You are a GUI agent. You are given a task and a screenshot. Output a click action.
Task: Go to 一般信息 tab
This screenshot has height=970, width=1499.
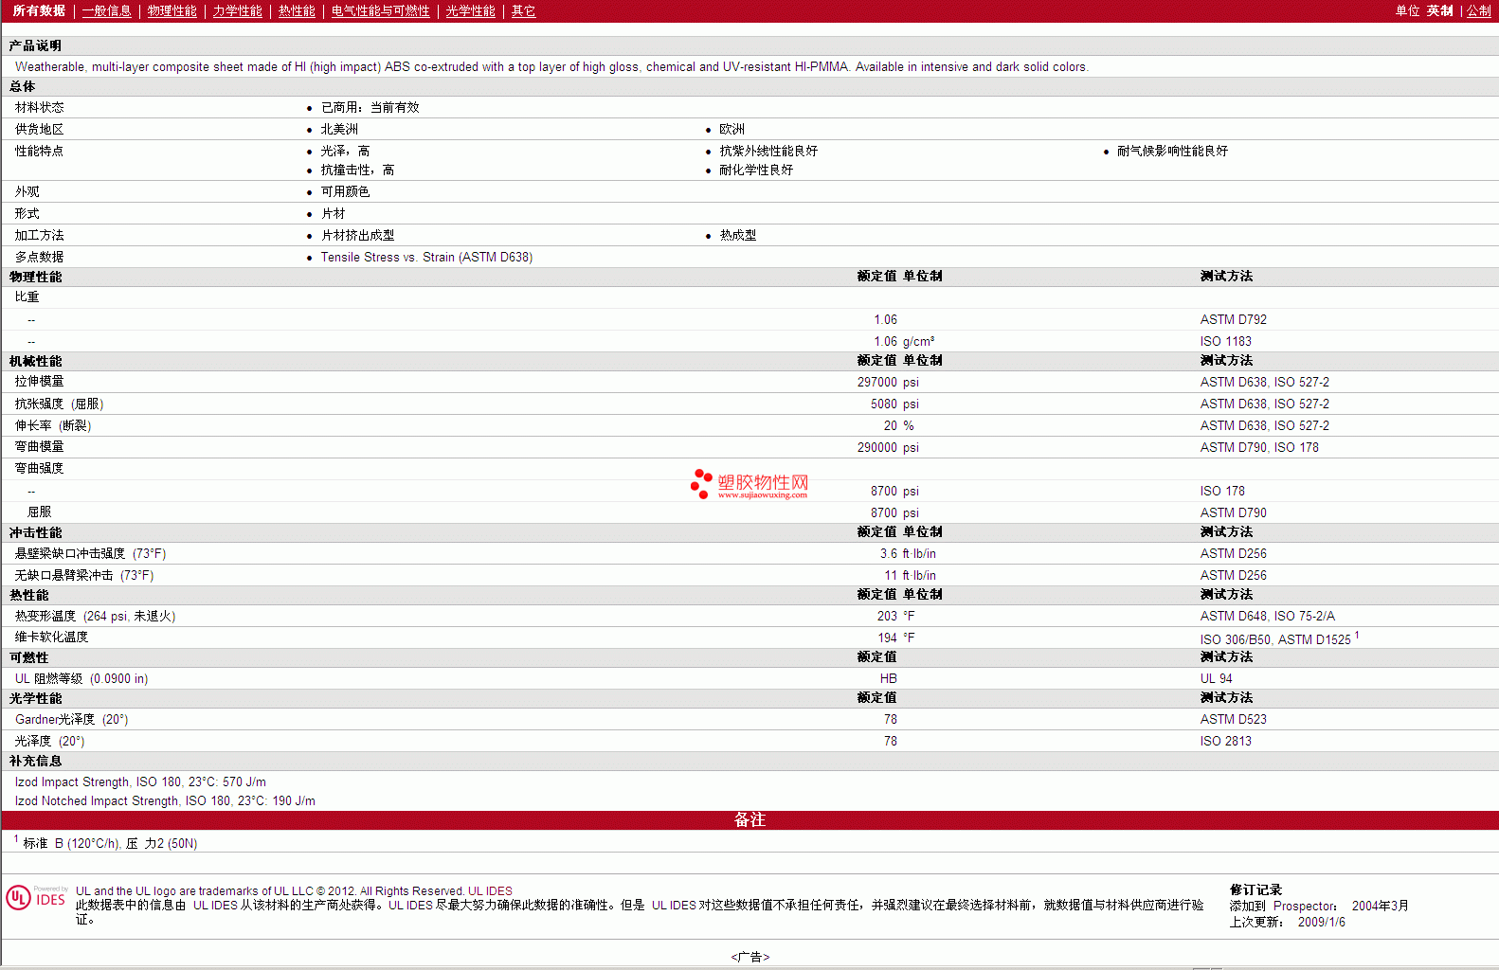106,11
